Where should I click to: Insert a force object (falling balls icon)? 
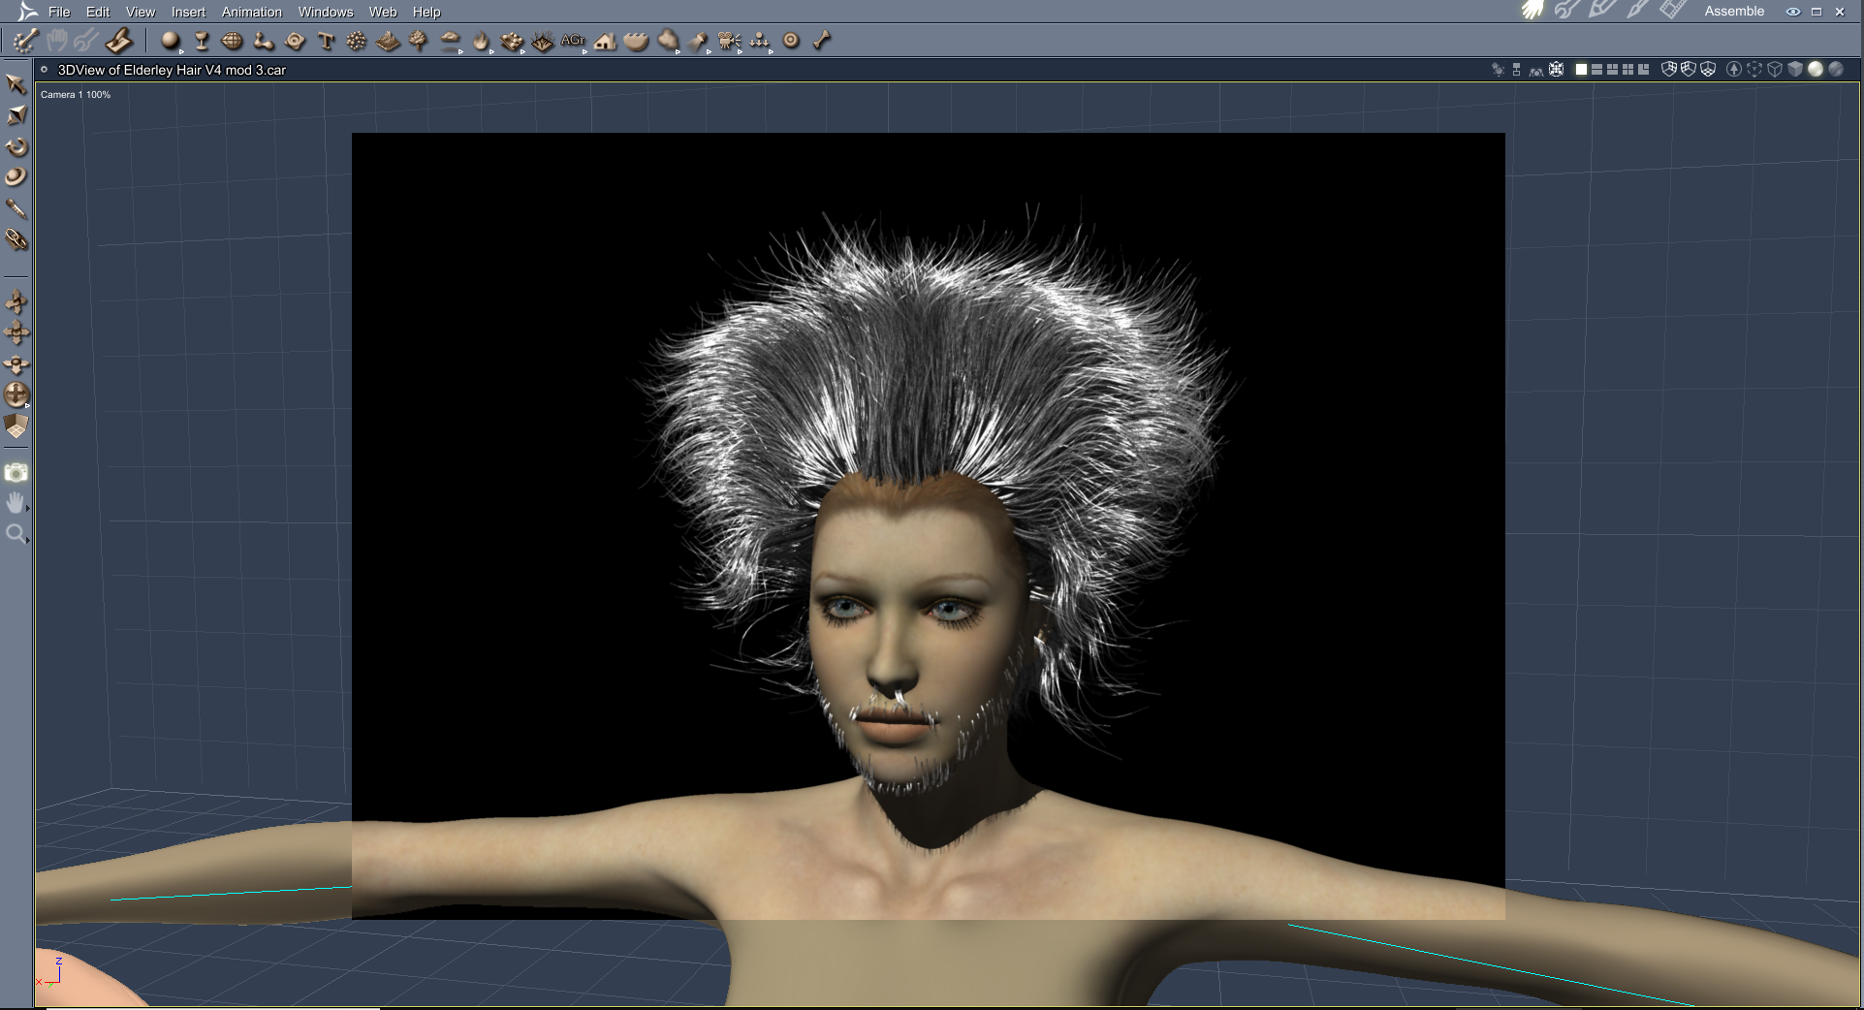click(x=760, y=41)
